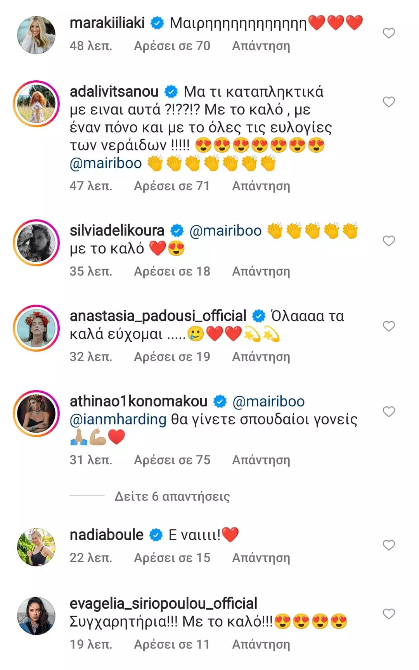Open evagelia_siriopoulou_official username
The width and height of the screenshot is (419, 670).
(x=163, y=604)
